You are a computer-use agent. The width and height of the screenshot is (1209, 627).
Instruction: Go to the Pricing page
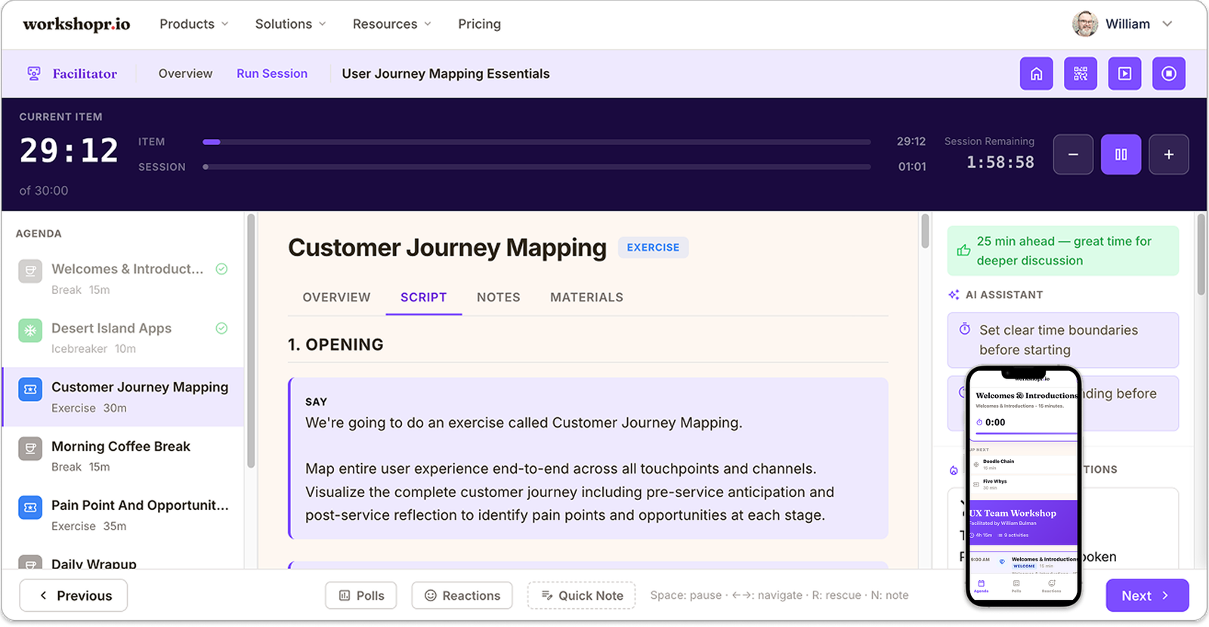pyautogui.click(x=479, y=24)
